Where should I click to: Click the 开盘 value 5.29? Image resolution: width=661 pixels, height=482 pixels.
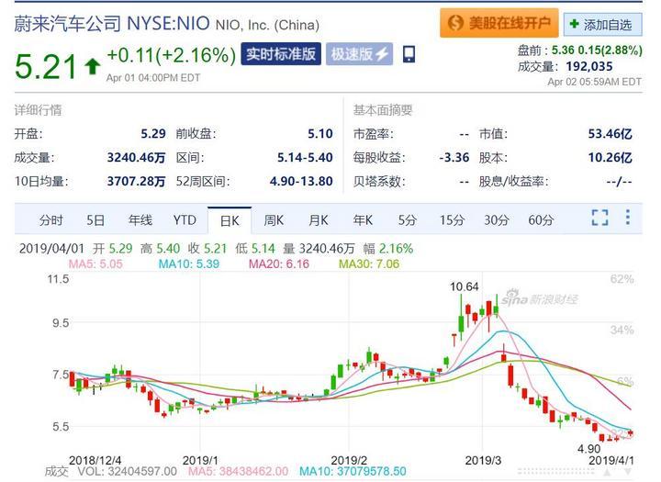coord(153,134)
